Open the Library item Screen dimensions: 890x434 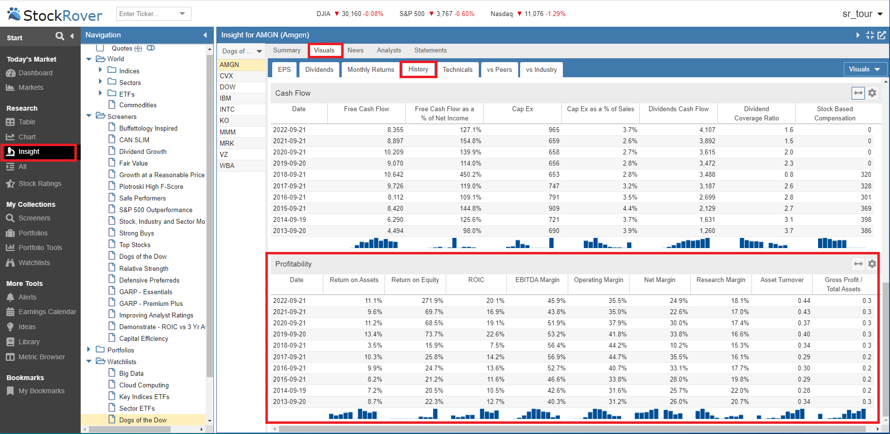point(23,342)
